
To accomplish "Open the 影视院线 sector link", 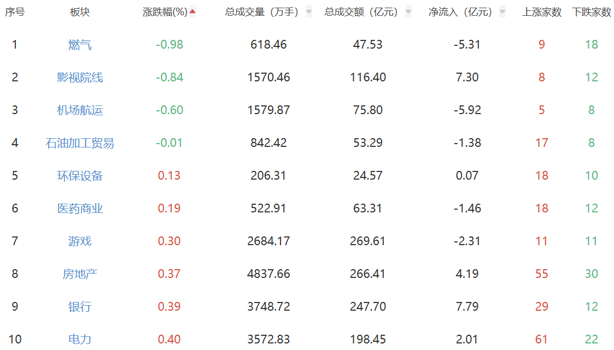I will coord(80,78).
